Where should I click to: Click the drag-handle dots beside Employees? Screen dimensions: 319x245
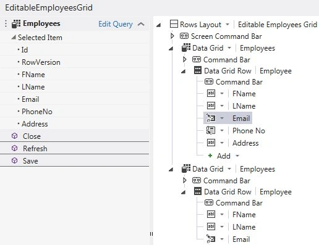[x=6, y=23]
